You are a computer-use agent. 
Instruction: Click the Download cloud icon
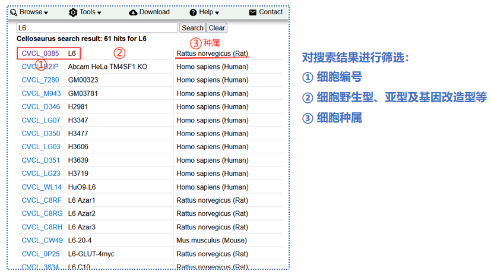[x=133, y=12]
